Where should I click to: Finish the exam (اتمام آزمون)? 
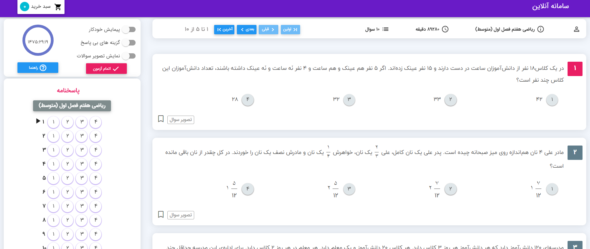106,69
